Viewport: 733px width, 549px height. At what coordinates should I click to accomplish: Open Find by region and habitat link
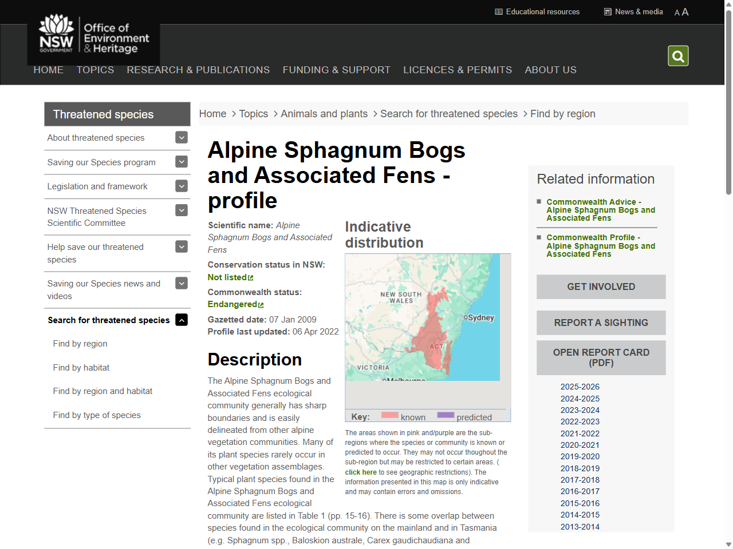(103, 391)
